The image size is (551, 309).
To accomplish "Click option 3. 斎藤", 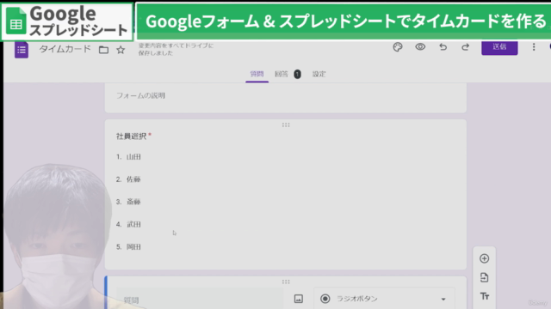I will point(128,202).
